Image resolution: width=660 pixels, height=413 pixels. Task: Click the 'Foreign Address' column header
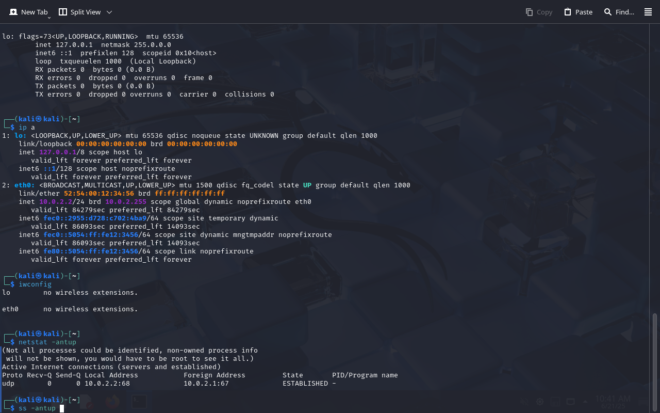(214, 375)
